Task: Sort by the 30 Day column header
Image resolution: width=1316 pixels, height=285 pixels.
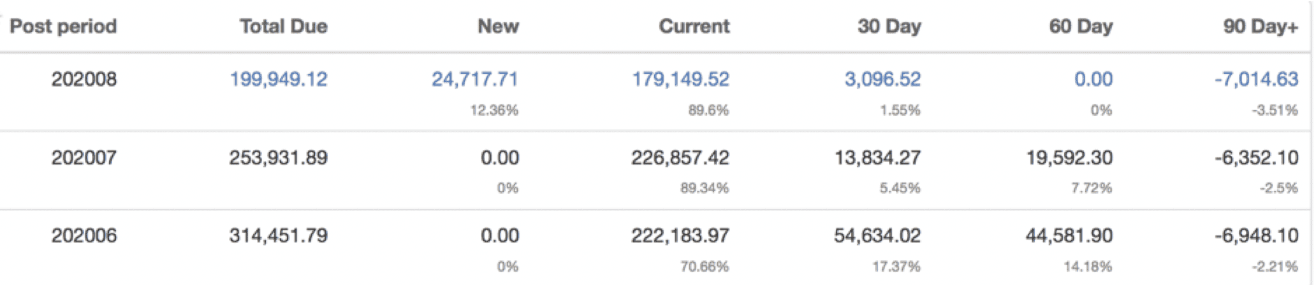Action: point(889,26)
